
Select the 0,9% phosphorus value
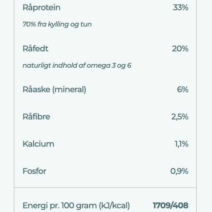[x=179, y=171]
